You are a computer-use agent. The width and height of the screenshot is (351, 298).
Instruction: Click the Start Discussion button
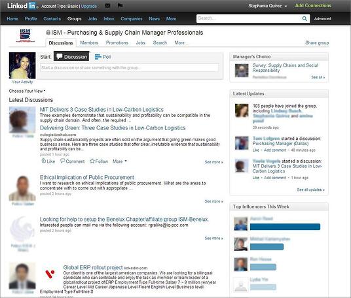[x=71, y=56]
